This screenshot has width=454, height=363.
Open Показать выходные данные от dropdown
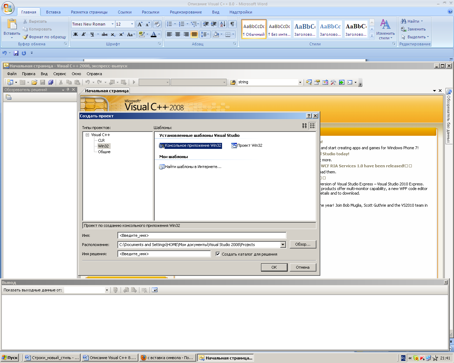pyautogui.click(x=107, y=290)
